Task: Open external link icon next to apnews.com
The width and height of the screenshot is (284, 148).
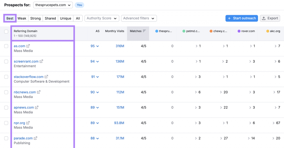Action: (x=37, y=107)
